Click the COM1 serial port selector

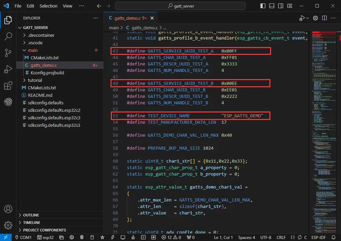[23, 237]
